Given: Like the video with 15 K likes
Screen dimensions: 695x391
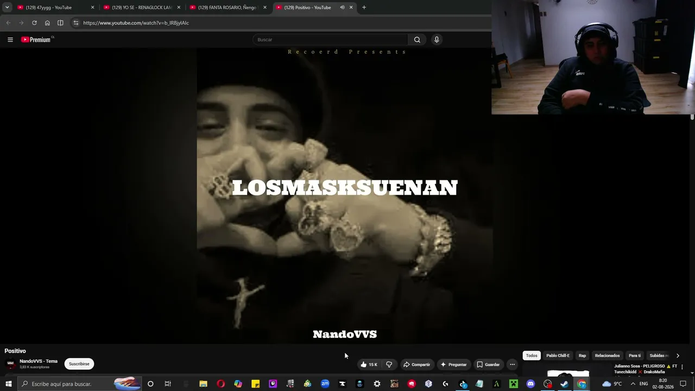Looking at the screenshot, I should coord(369,364).
